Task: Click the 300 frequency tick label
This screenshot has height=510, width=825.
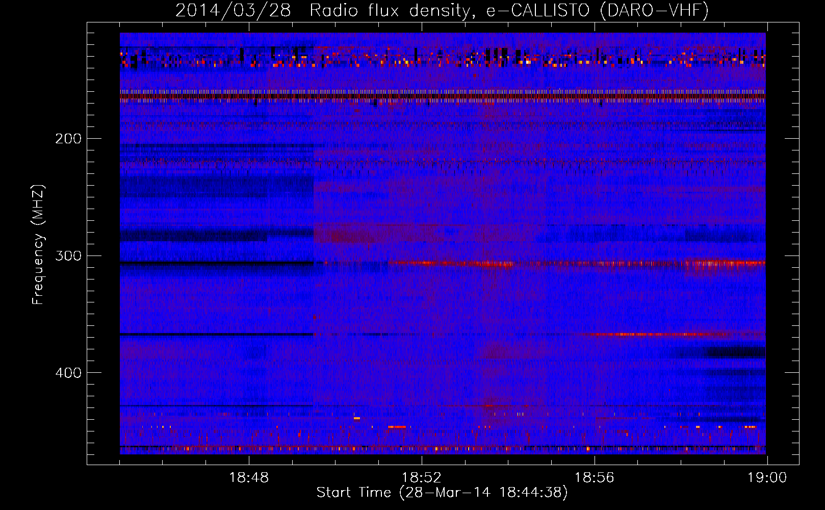Action: [x=68, y=256]
